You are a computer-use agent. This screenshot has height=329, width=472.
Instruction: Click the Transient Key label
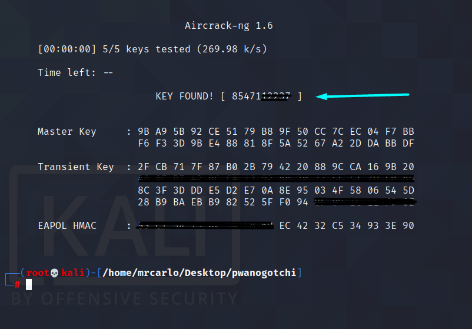pyautogui.click(x=76, y=167)
